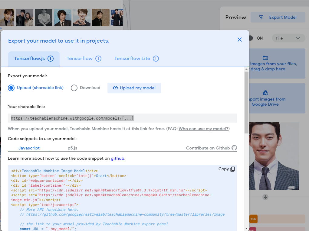Click the sharable link text field
This screenshot has height=231, width=309.
[122, 118]
